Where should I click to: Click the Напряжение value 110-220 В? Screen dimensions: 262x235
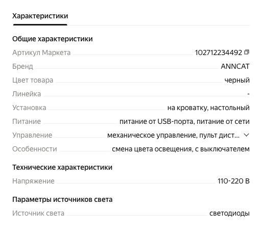[x=233, y=181]
